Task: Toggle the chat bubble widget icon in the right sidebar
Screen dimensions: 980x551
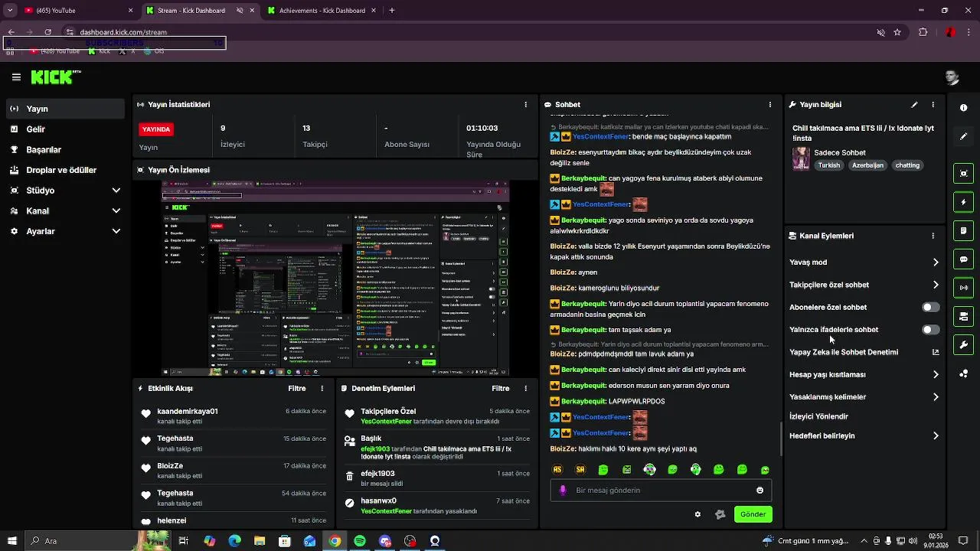Action: point(963,259)
